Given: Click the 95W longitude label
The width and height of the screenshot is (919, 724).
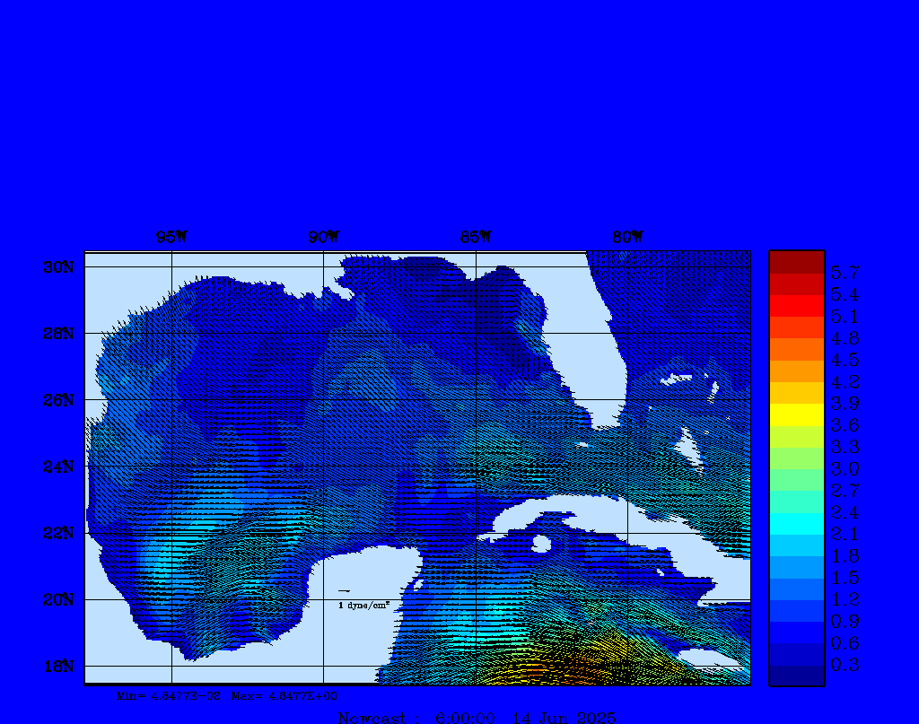Looking at the screenshot, I should click(x=171, y=237).
